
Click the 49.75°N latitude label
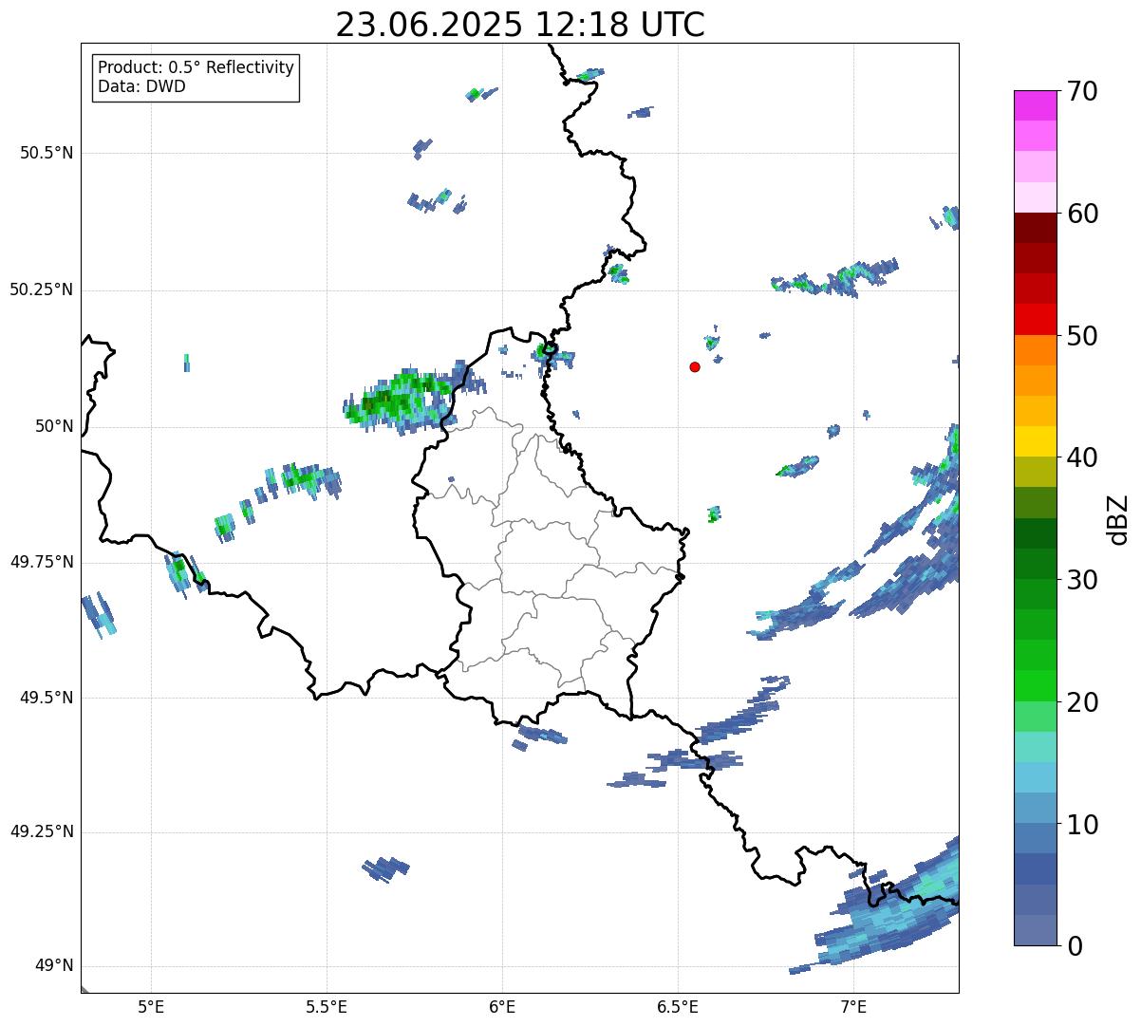point(42,562)
